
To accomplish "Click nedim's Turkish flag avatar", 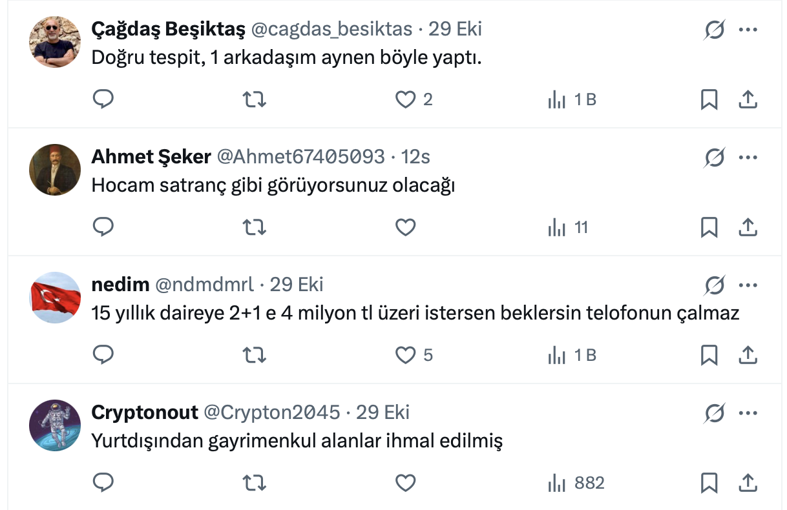I will 55,298.
